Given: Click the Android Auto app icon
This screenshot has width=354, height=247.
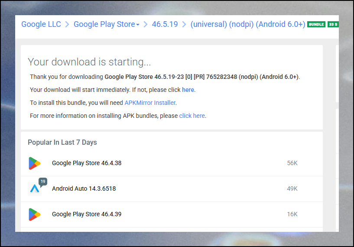Looking at the screenshot, I should click(35, 188).
